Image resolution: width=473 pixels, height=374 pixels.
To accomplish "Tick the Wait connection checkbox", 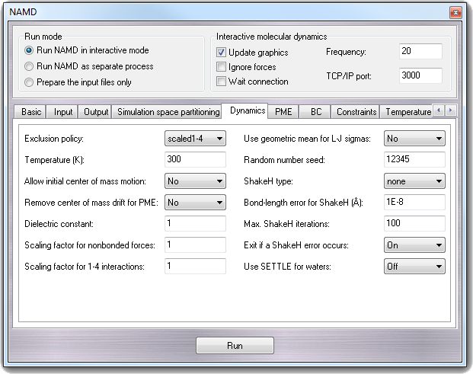I will pyautogui.click(x=222, y=82).
